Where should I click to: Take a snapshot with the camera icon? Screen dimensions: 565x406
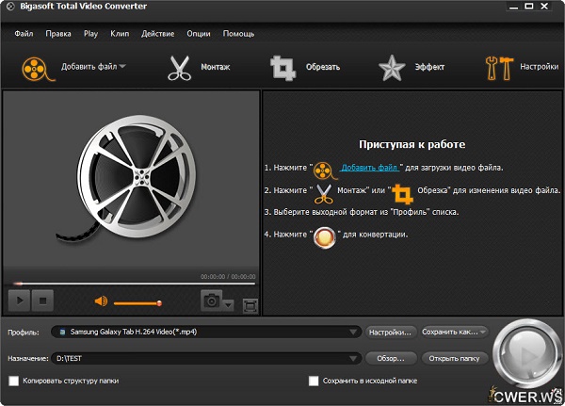[212, 300]
